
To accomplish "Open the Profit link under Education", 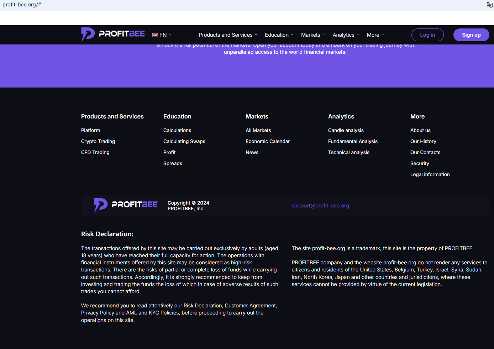I will pos(169,152).
